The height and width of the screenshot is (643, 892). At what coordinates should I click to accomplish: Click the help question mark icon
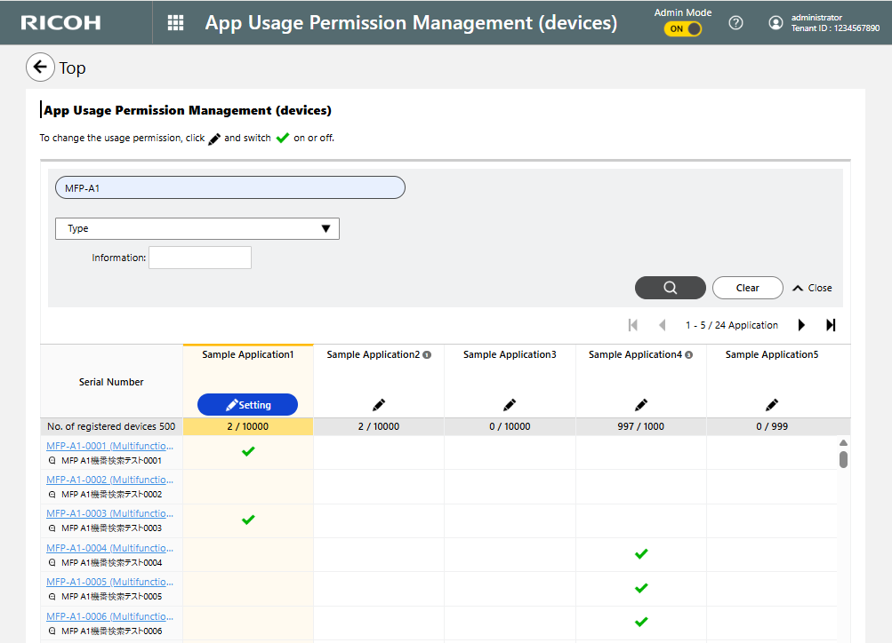(x=735, y=23)
